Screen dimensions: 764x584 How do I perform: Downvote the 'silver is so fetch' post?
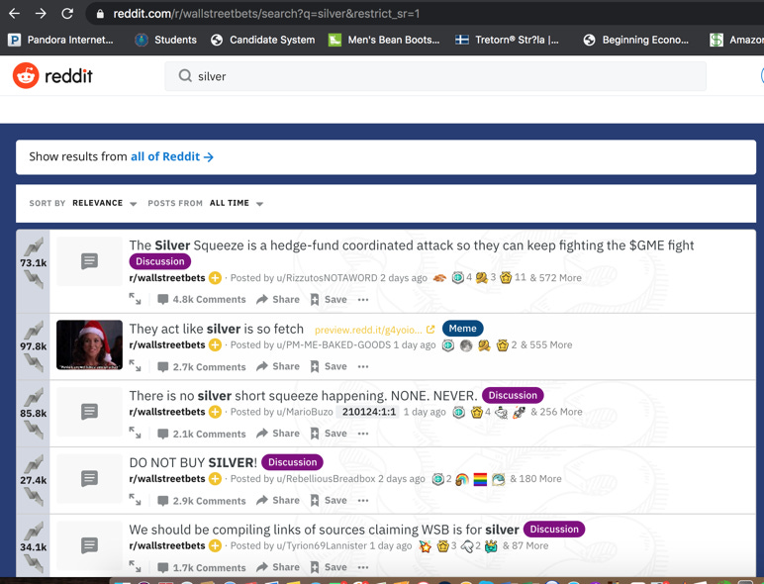point(34,362)
